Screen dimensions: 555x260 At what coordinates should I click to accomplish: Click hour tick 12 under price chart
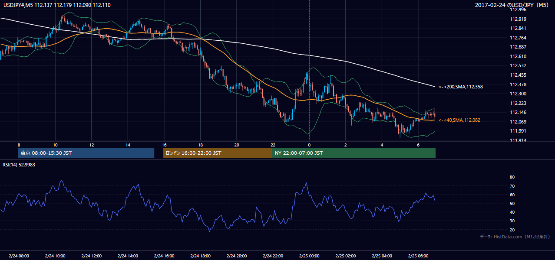[x=91, y=145]
